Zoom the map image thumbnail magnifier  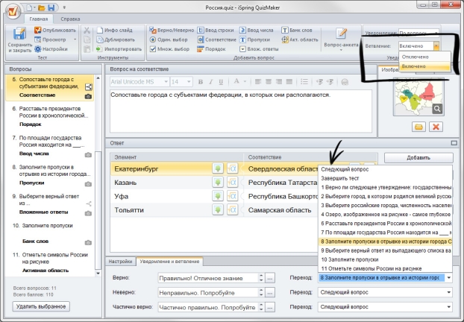coord(437,109)
